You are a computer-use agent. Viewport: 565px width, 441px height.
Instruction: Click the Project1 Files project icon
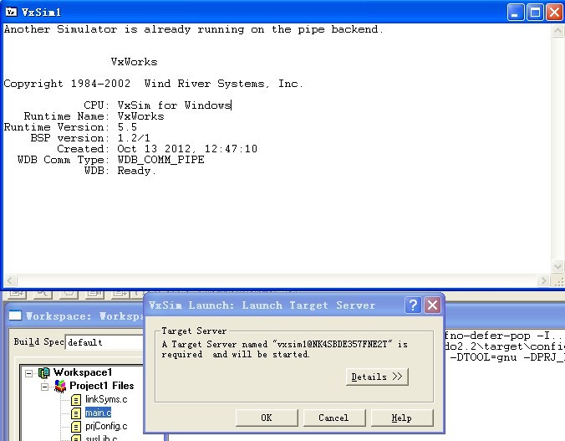click(x=60, y=386)
